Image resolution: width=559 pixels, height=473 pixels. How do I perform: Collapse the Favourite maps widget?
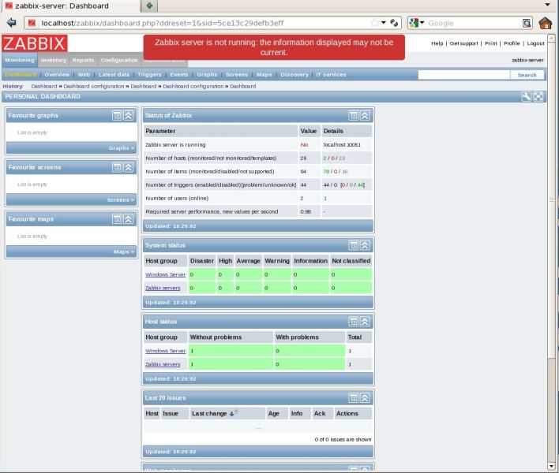(x=129, y=219)
